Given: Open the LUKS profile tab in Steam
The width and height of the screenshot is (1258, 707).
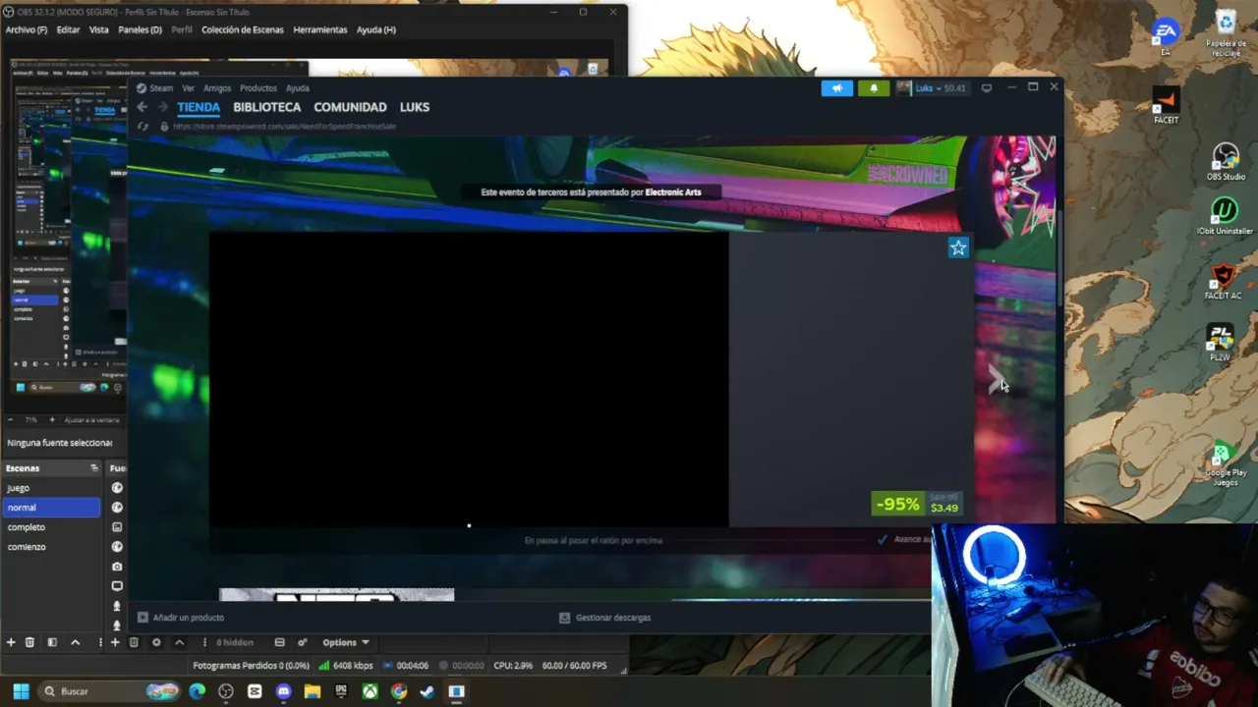Looking at the screenshot, I should [415, 107].
